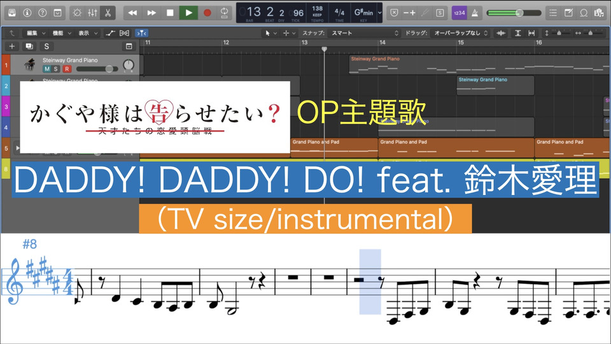Viewport: 611px width, 344px height.
Task: Click the Tuner icon
Action: pos(425,13)
